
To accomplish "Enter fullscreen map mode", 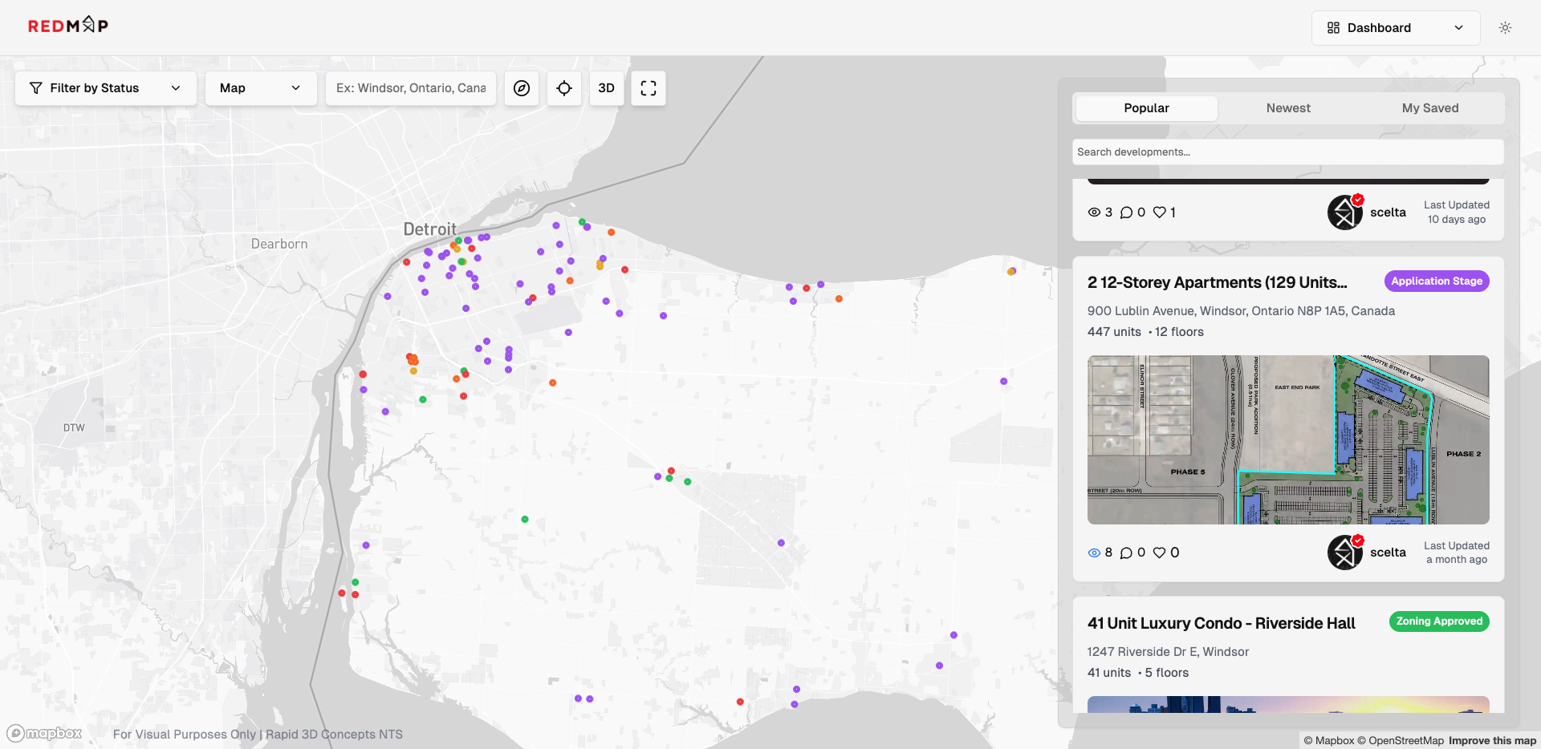I will click(x=649, y=88).
